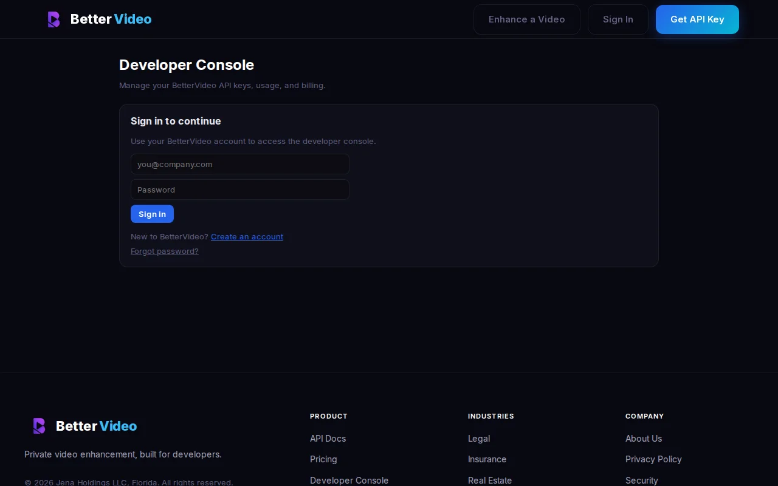Open the Developer Console footer link
This screenshot has width=778, height=486.
coord(349,480)
